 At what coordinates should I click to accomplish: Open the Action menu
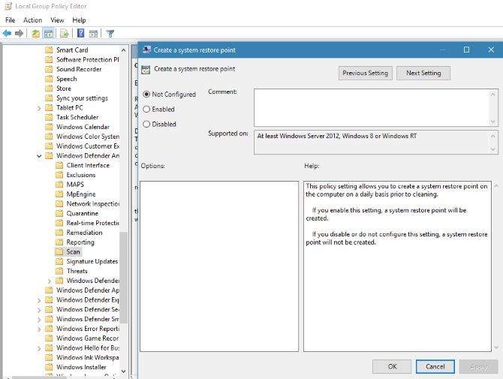pos(33,20)
